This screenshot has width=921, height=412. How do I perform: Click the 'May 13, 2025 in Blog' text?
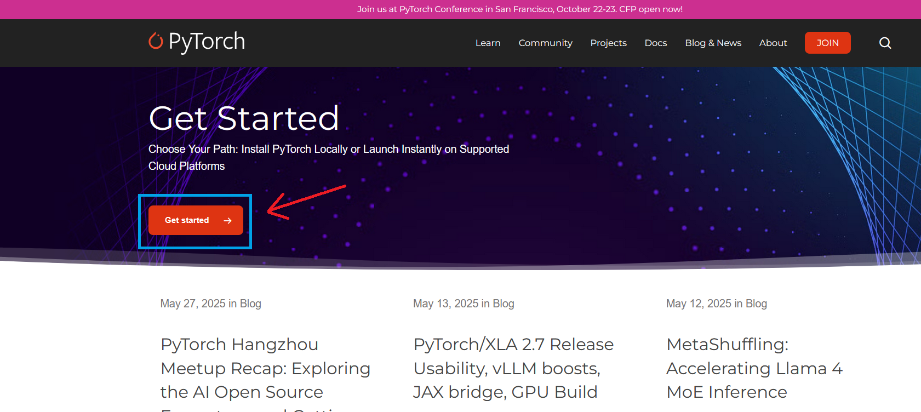464,304
